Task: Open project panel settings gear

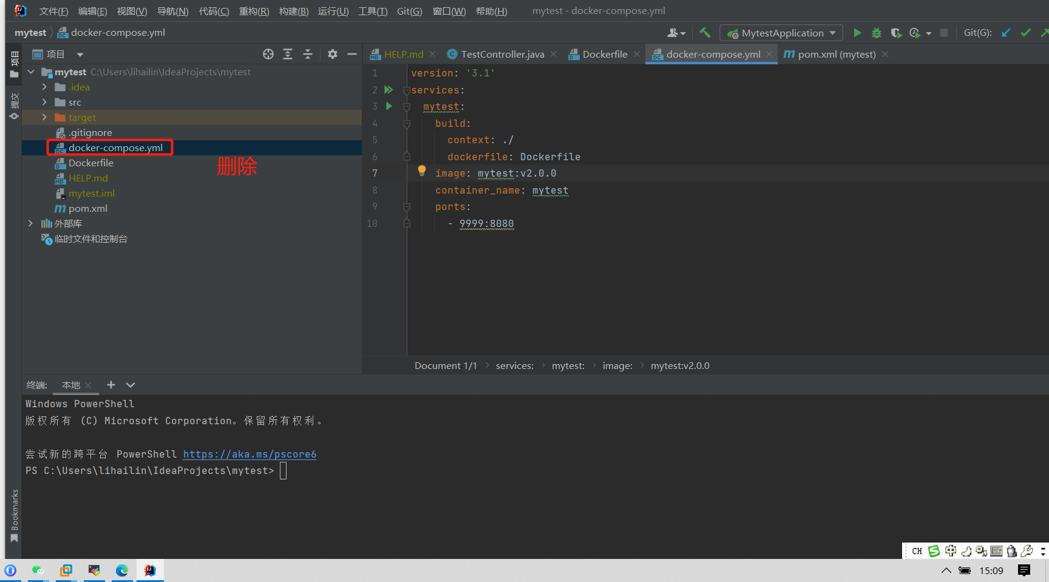Action: (332, 54)
